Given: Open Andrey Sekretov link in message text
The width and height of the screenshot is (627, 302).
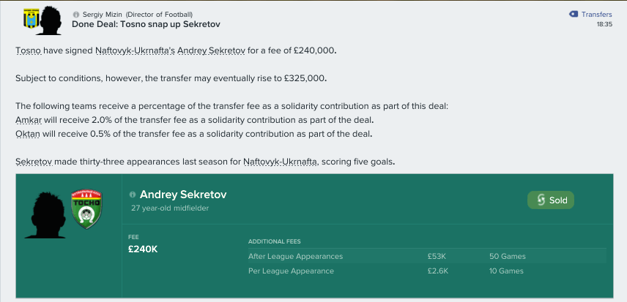Looking at the screenshot, I should (211, 51).
